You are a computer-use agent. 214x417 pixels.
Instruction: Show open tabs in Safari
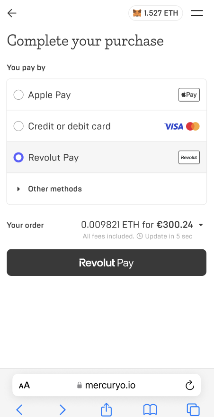(x=193, y=410)
